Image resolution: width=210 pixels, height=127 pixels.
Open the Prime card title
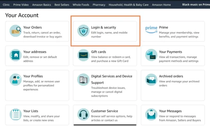[x=163, y=27]
